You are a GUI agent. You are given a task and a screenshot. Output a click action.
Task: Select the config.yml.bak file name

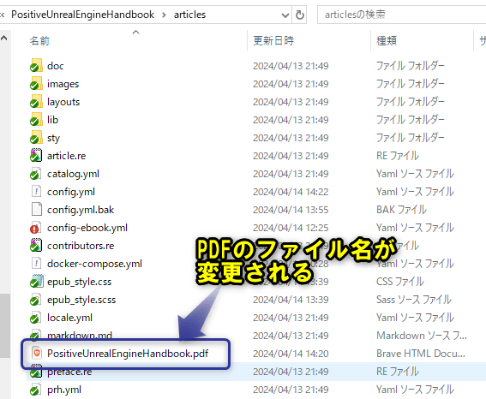(x=81, y=210)
